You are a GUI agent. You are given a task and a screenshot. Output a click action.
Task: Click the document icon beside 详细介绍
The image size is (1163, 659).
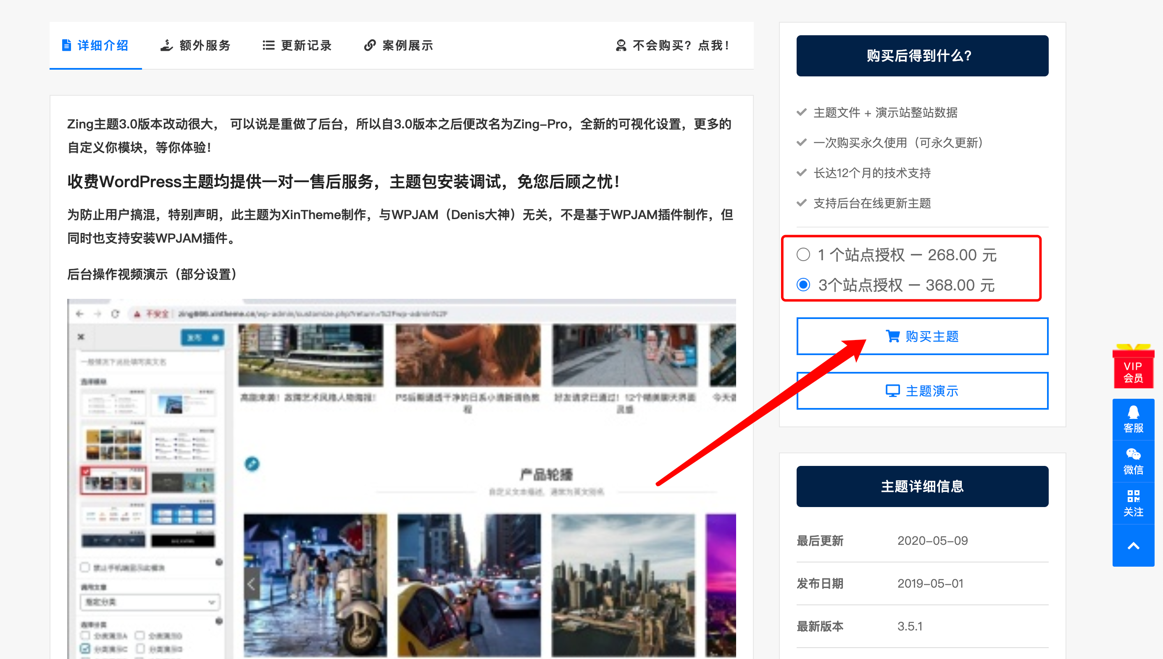point(67,45)
